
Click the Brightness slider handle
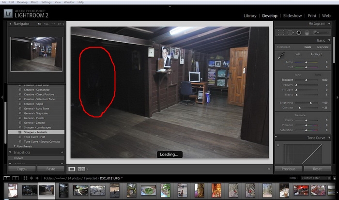point(311,103)
